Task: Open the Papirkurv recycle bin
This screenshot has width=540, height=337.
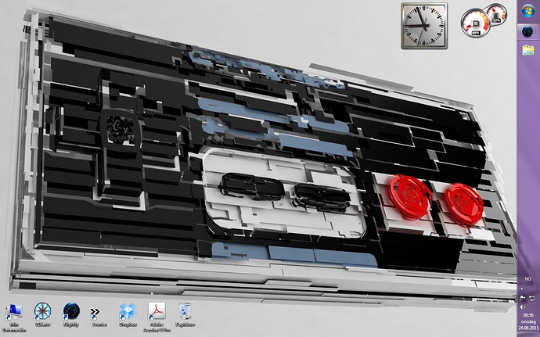Action: (x=185, y=313)
